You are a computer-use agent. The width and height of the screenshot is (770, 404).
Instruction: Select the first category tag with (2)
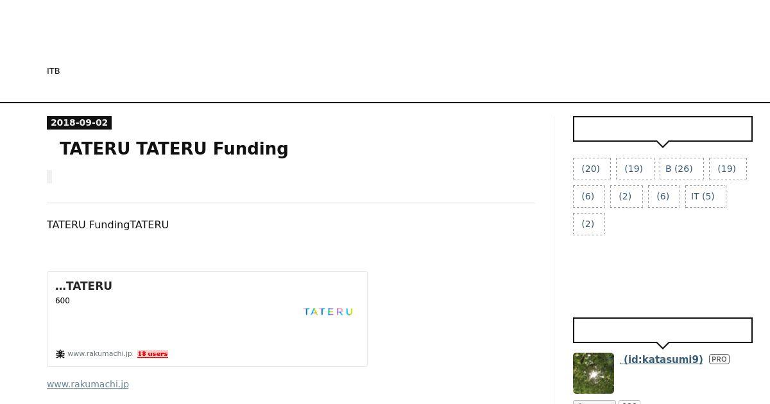pyautogui.click(x=626, y=196)
